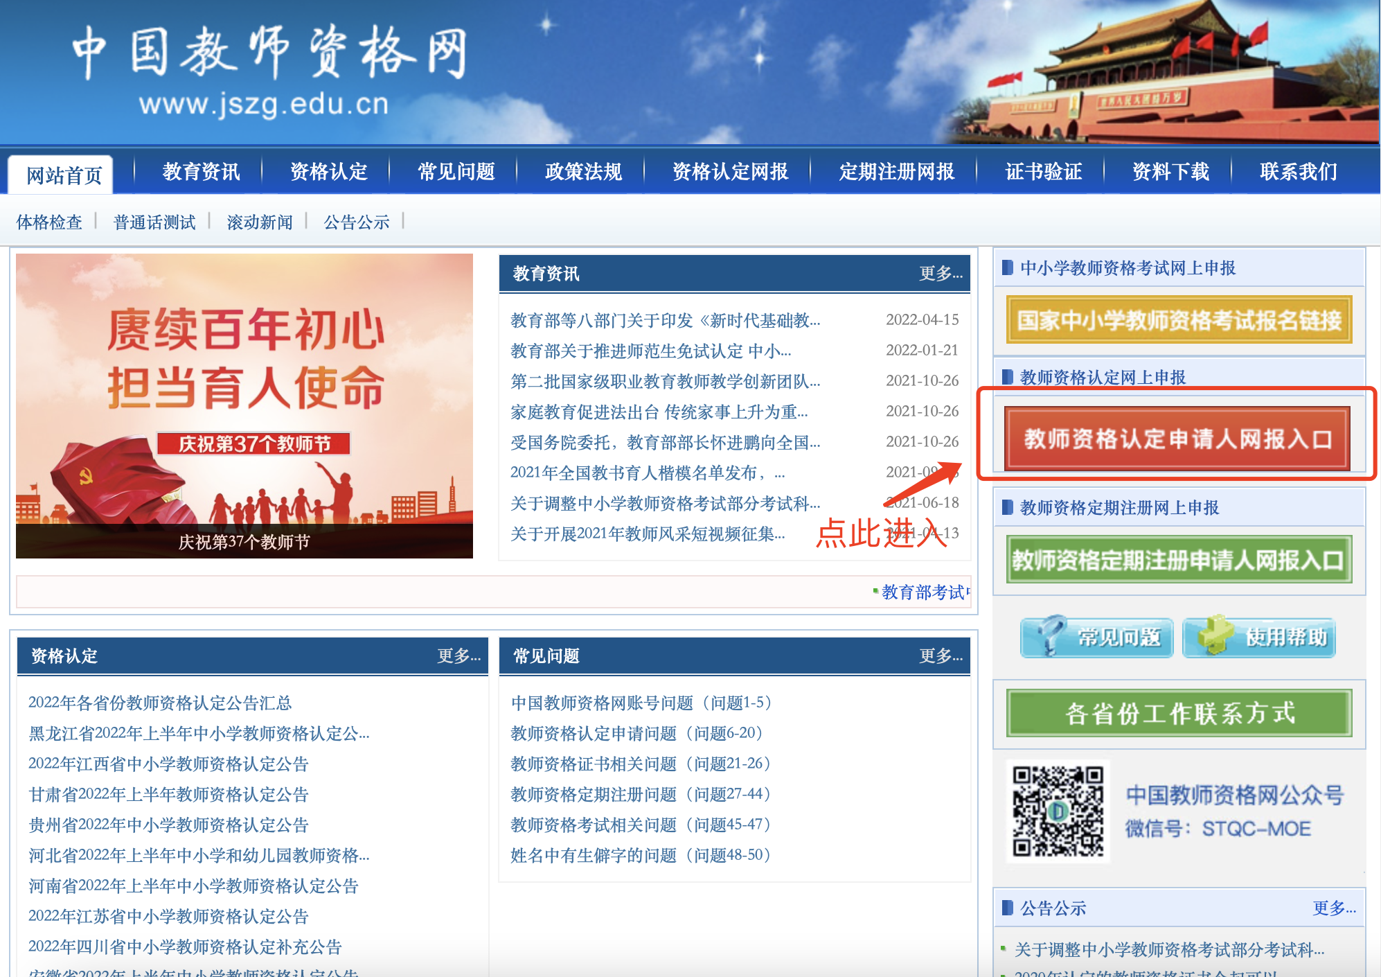The image size is (1381, 977).
Task: Open the yellow 国家中小学教师资格考试报名链接 banner
Action: [1179, 319]
